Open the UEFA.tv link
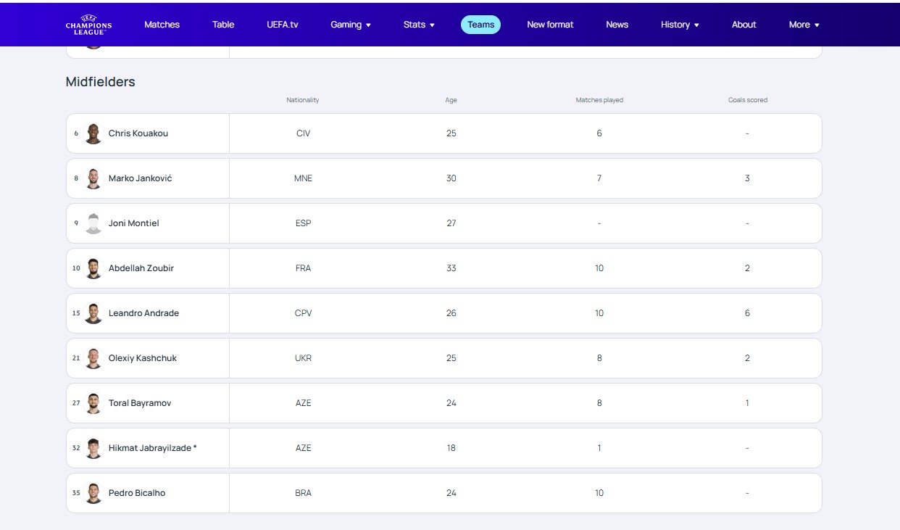Screen dimensions: 900x530 [x=282, y=25]
